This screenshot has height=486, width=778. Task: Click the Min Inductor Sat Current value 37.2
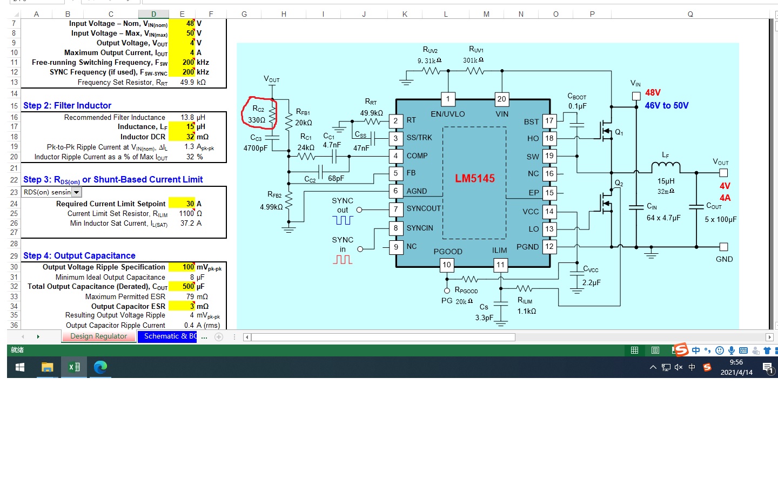[x=187, y=224]
